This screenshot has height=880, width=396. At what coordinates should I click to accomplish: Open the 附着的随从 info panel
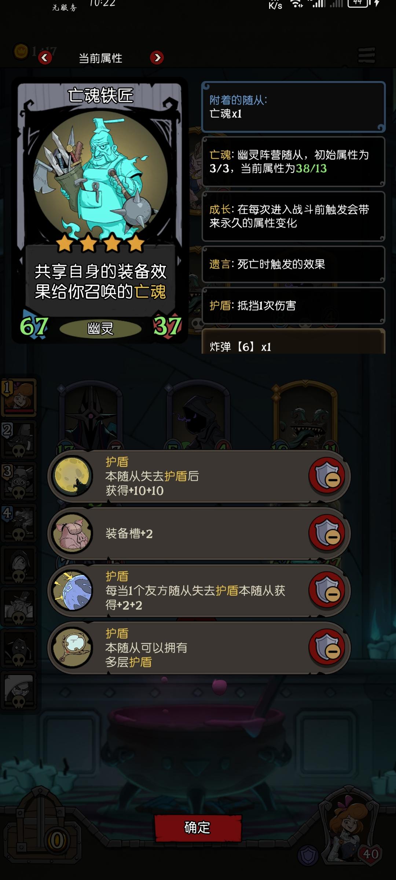293,107
